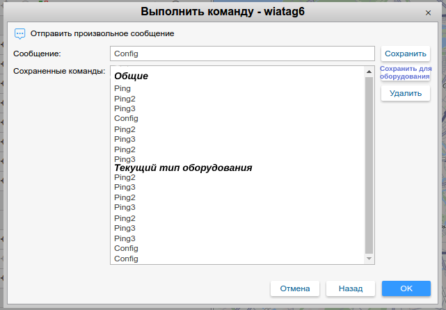
Task: Close the Выполнить команду dialog
Action: 428,13
